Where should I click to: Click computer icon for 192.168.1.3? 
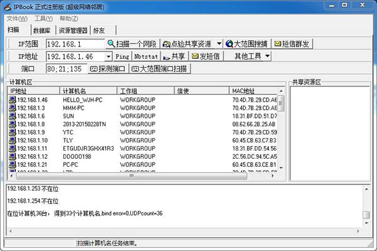pyautogui.click(x=13, y=108)
